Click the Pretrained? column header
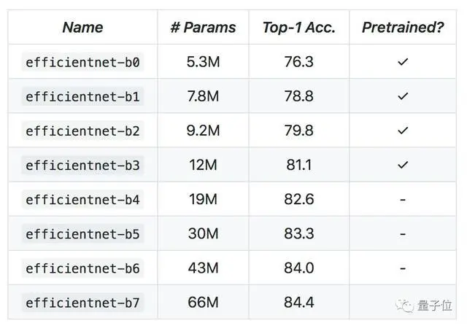Screen dimensions: 467x326 pyautogui.click(x=403, y=28)
